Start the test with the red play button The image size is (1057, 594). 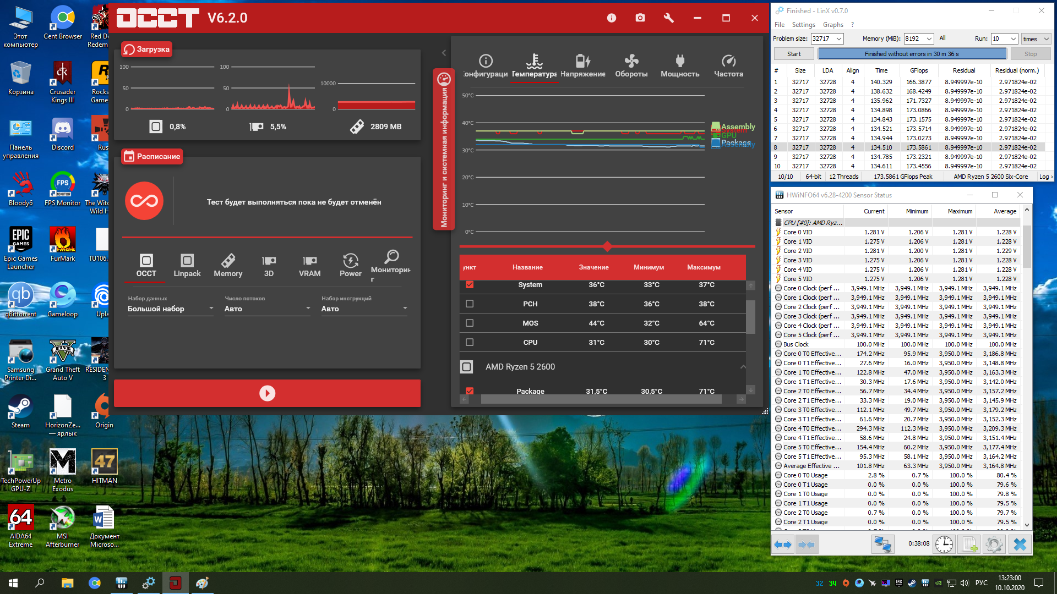pos(267,393)
